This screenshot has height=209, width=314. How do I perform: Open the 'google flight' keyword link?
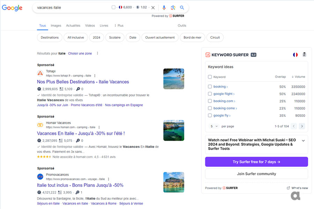click(224, 94)
